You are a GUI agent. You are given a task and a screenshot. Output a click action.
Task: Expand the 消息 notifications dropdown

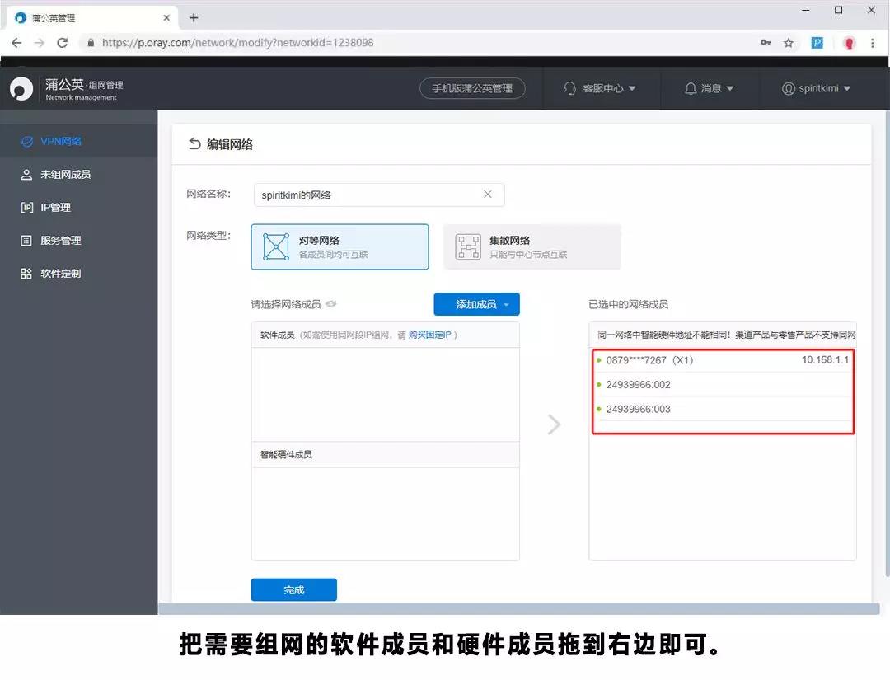709,88
